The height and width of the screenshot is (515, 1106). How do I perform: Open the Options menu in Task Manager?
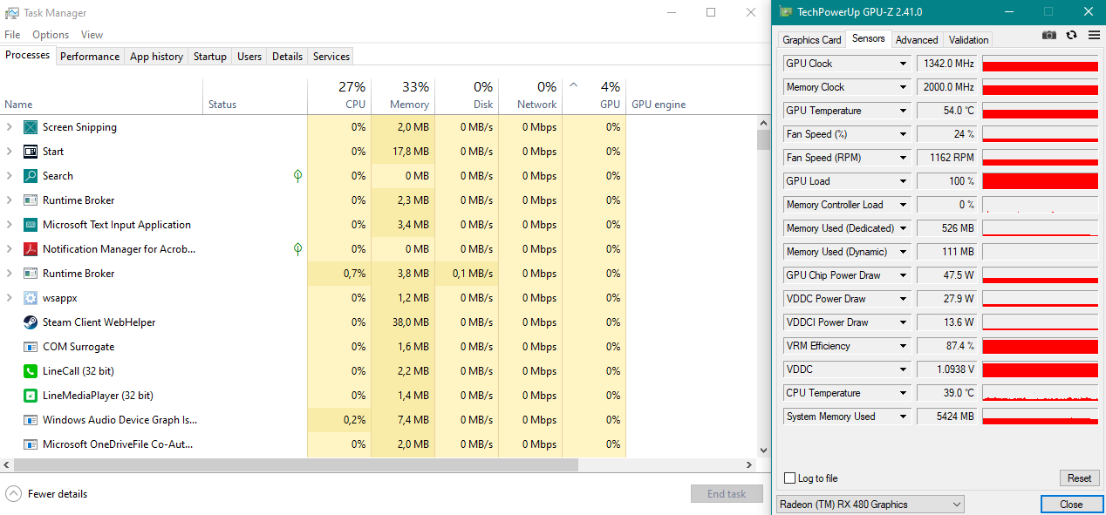pos(51,35)
